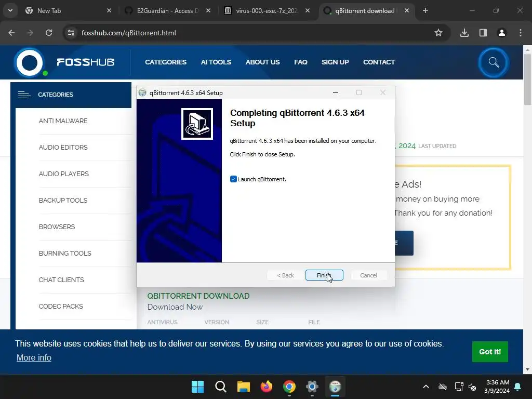Viewport: 532px width, 399px height.
Task: Click the FossHub logo
Action: (65, 62)
